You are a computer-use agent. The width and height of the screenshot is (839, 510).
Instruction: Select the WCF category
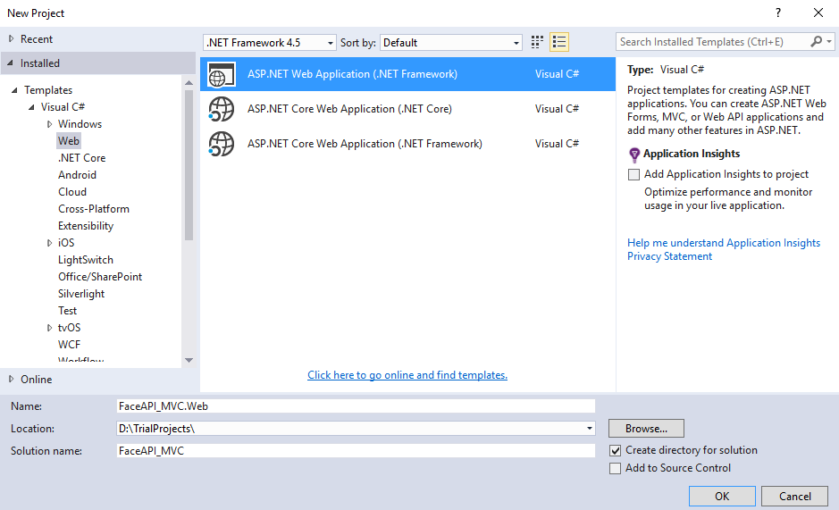69,345
